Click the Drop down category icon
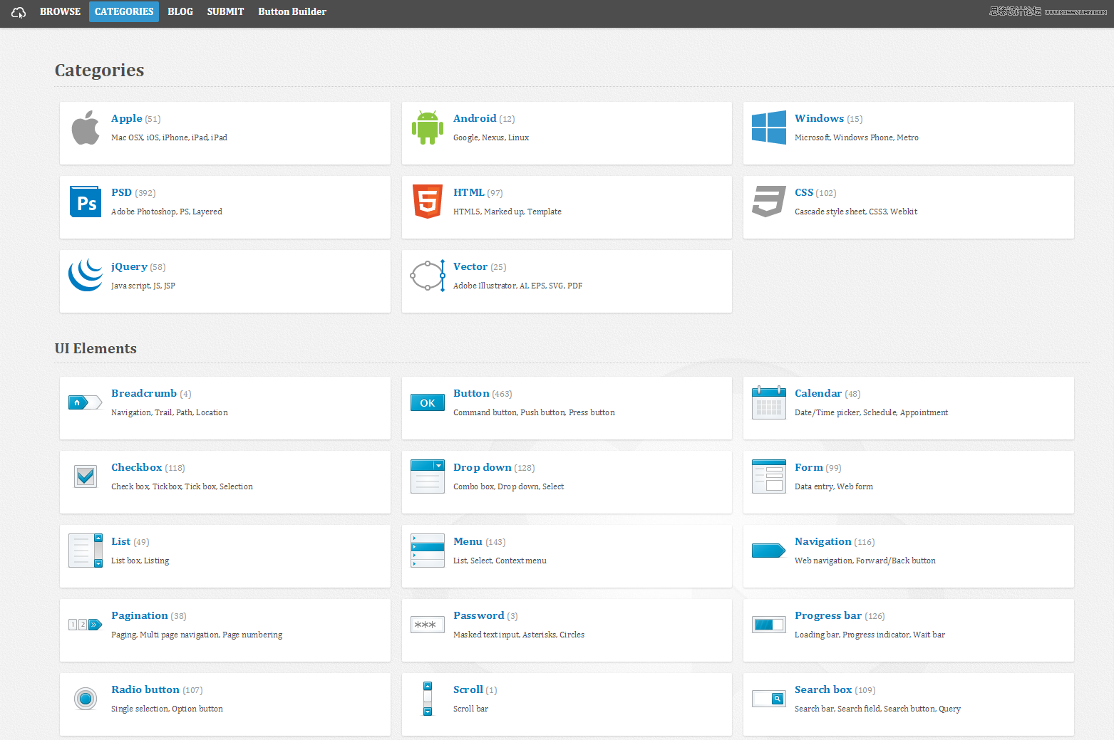This screenshot has height=740, width=1114. click(x=428, y=476)
